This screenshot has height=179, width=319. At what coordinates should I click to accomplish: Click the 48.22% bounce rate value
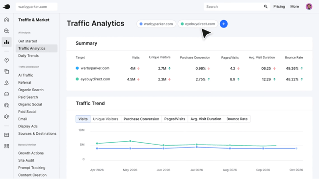coord(292,79)
